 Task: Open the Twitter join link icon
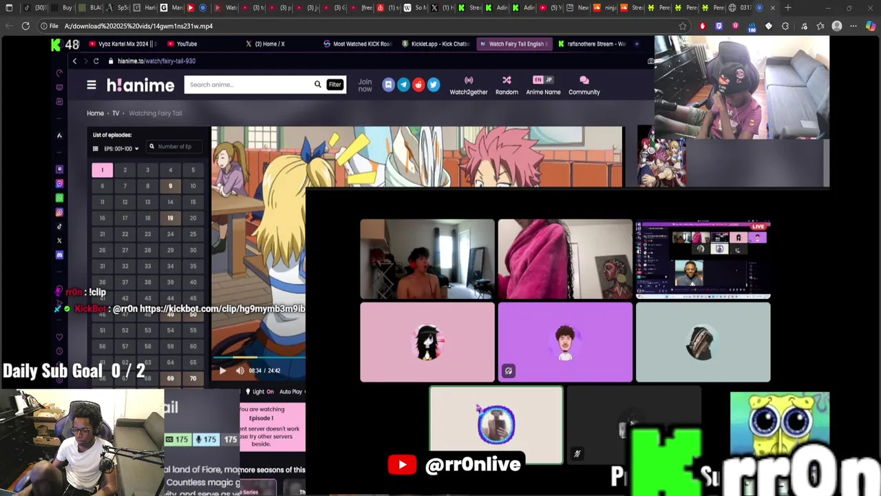[433, 85]
